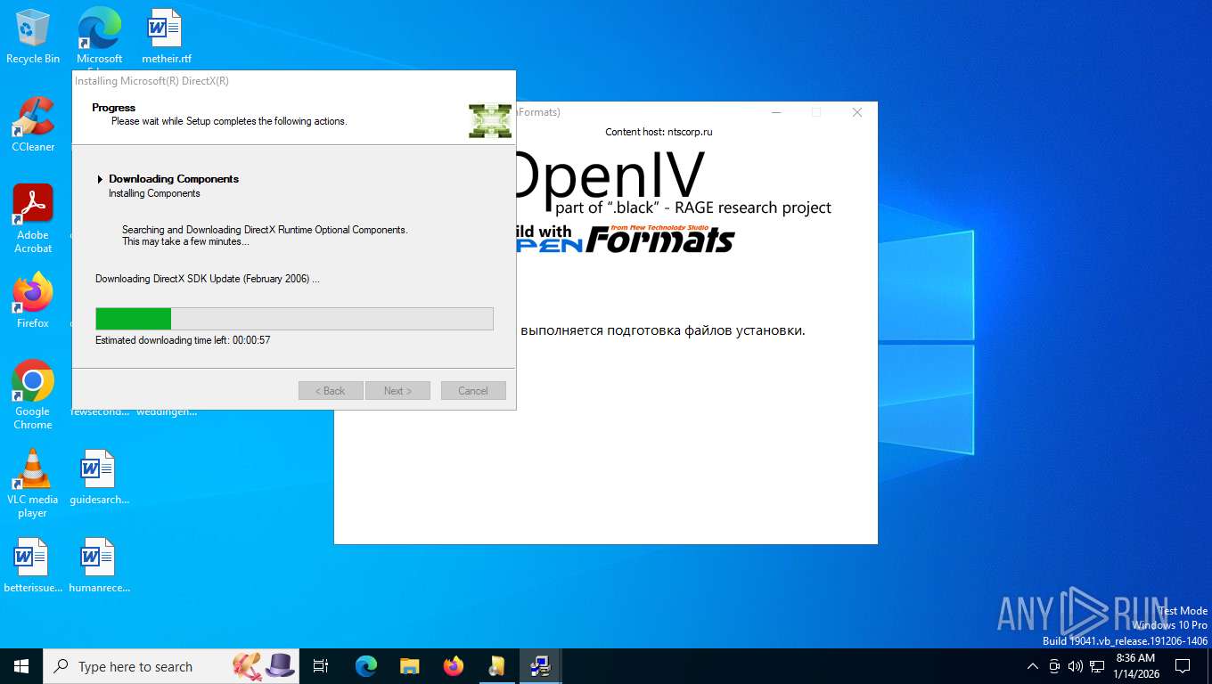Click the 'Installing Components' step text
This screenshot has height=684, width=1212.
(x=154, y=193)
